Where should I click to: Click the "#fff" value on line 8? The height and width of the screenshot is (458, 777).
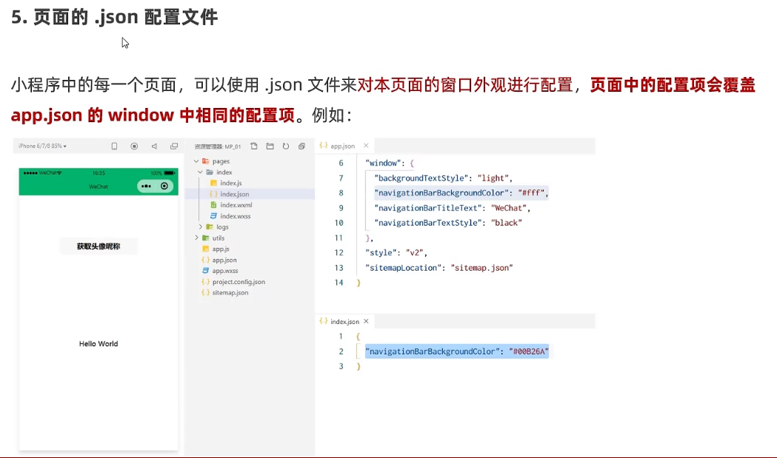point(532,193)
